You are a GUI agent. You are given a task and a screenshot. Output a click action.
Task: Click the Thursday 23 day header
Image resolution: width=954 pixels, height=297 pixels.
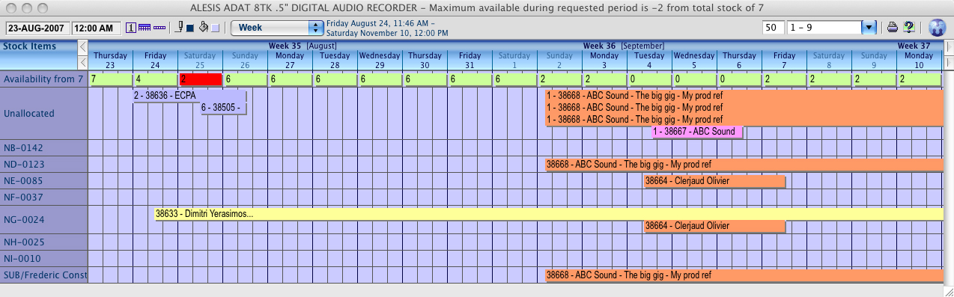coord(110,61)
